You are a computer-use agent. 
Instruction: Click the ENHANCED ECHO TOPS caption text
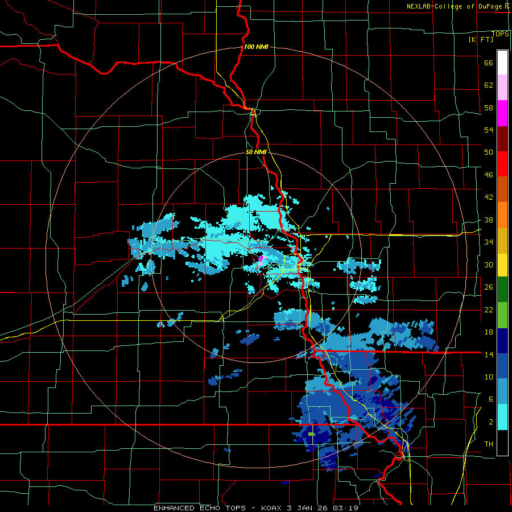click(x=200, y=508)
